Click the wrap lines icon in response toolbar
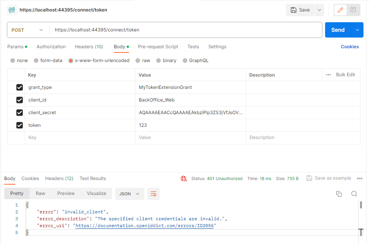The image size is (370, 244). tap(154, 194)
